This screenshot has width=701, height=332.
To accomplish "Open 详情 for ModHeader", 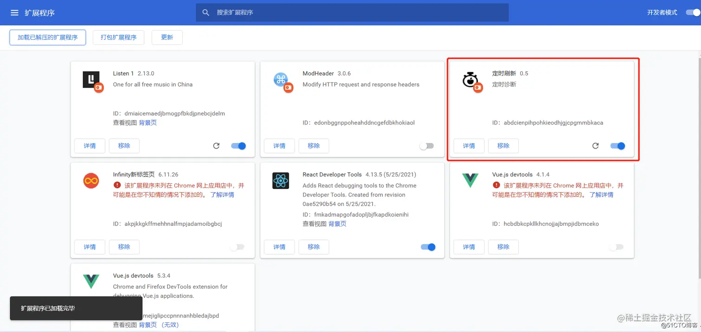I will tap(280, 146).
